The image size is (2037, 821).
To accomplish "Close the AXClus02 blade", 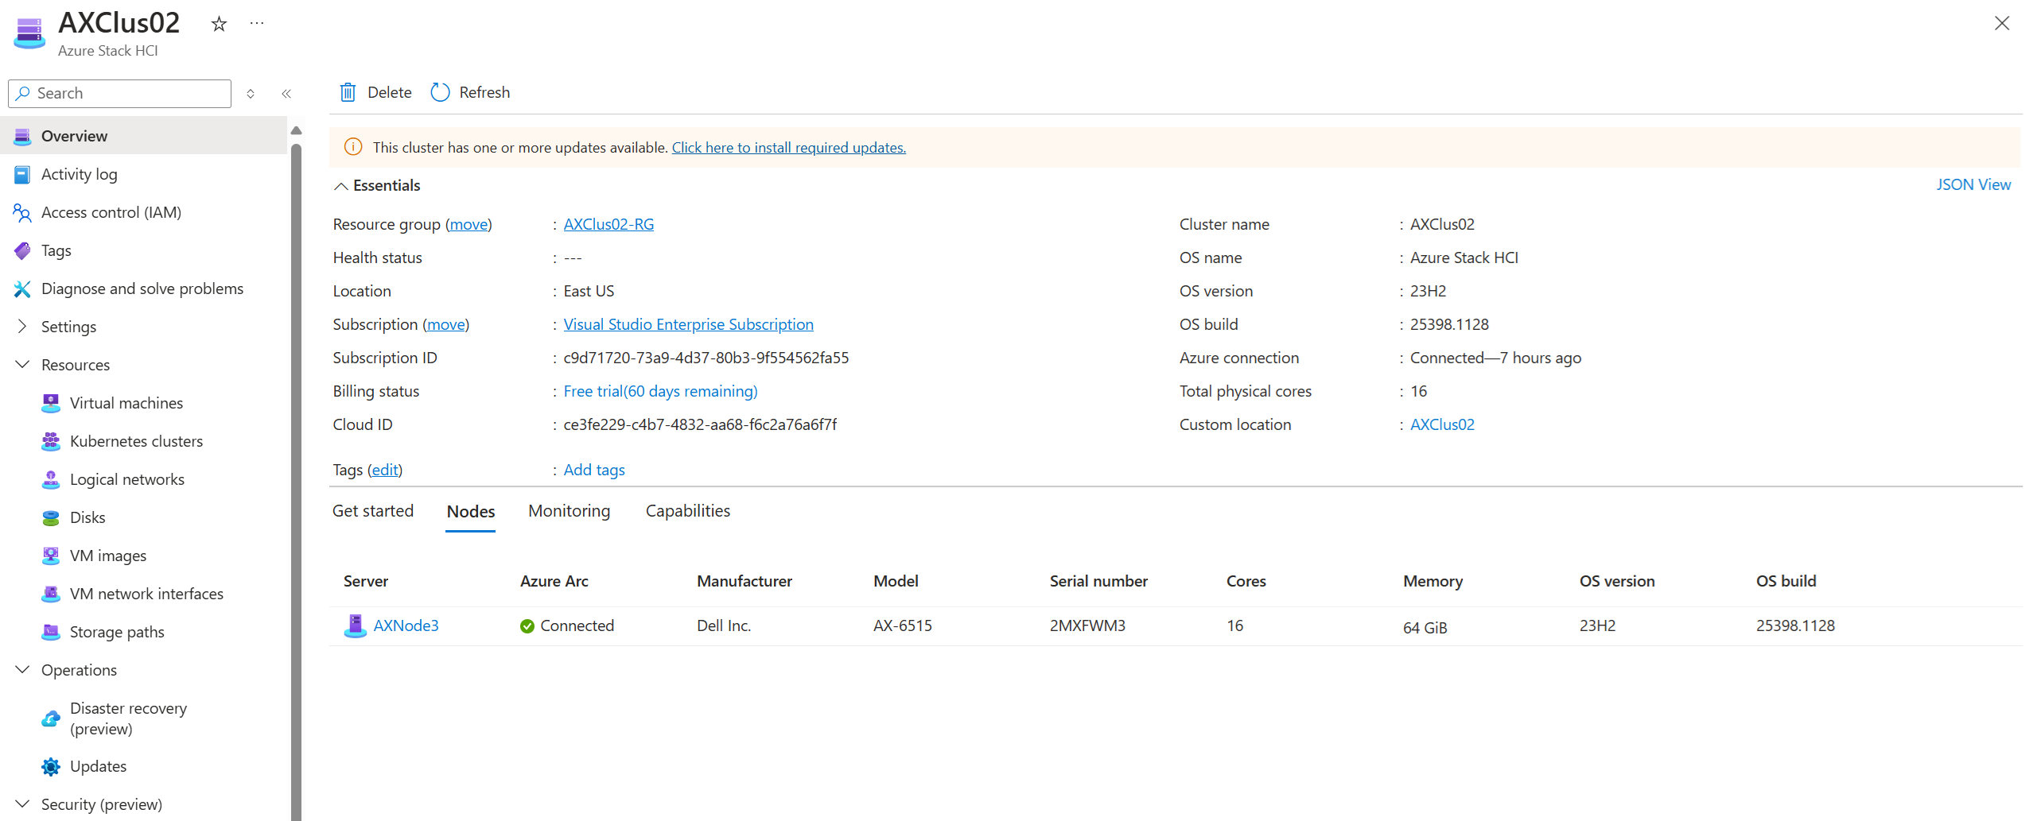I will point(2001,23).
